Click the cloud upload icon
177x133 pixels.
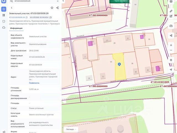171,26
